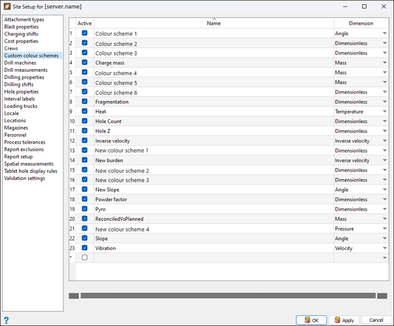394x326 pixels.
Task: Click the app icon in title bar
Action: 7,6
